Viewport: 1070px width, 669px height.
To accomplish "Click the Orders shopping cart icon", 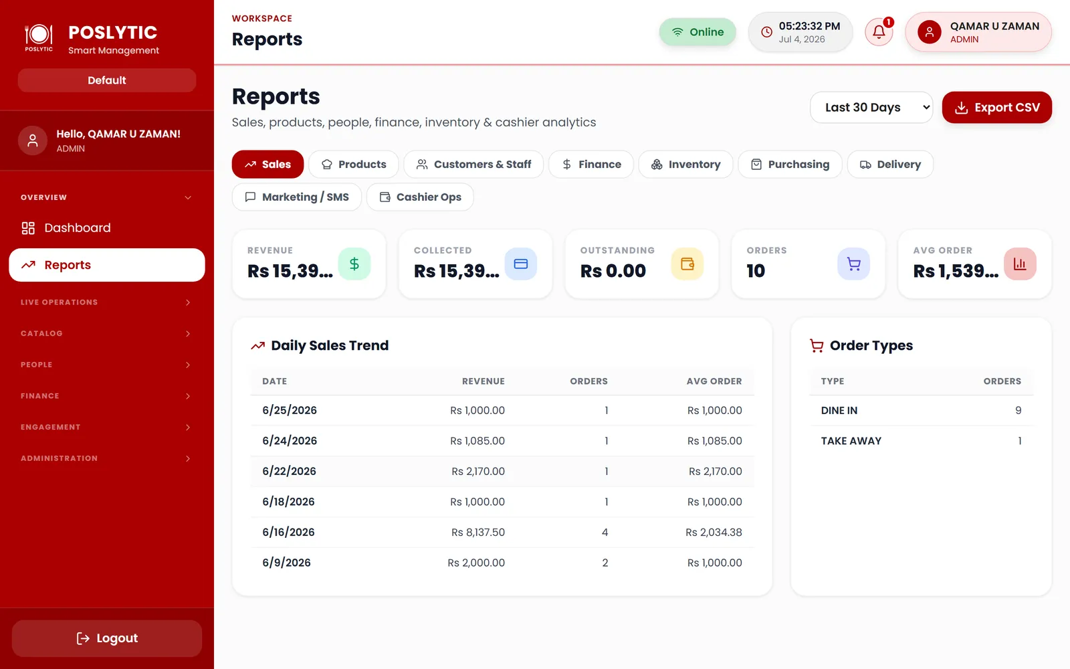I will click(x=854, y=264).
